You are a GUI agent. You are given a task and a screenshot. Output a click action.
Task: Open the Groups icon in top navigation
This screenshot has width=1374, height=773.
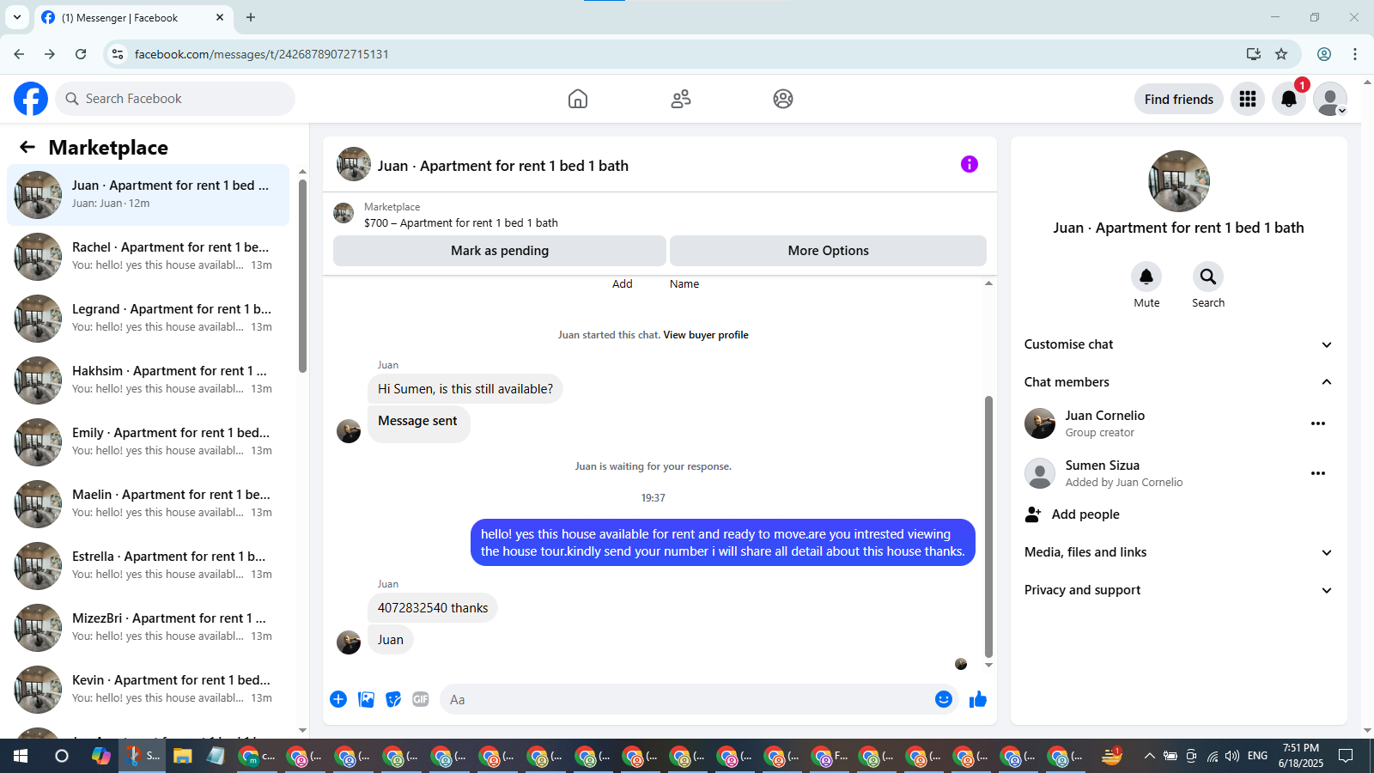pyautogui.click(x=783, y=99)
